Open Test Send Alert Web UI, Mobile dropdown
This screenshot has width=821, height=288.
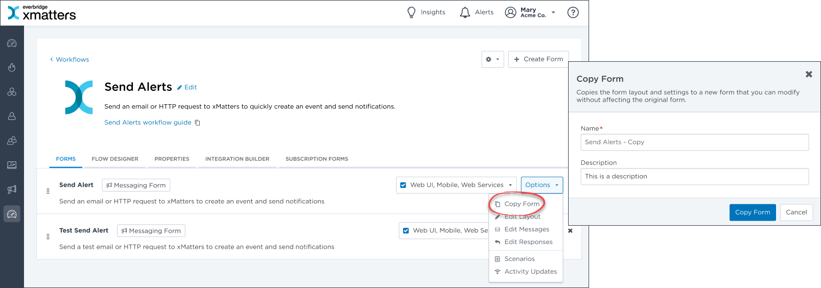click(x=443, y=230)
